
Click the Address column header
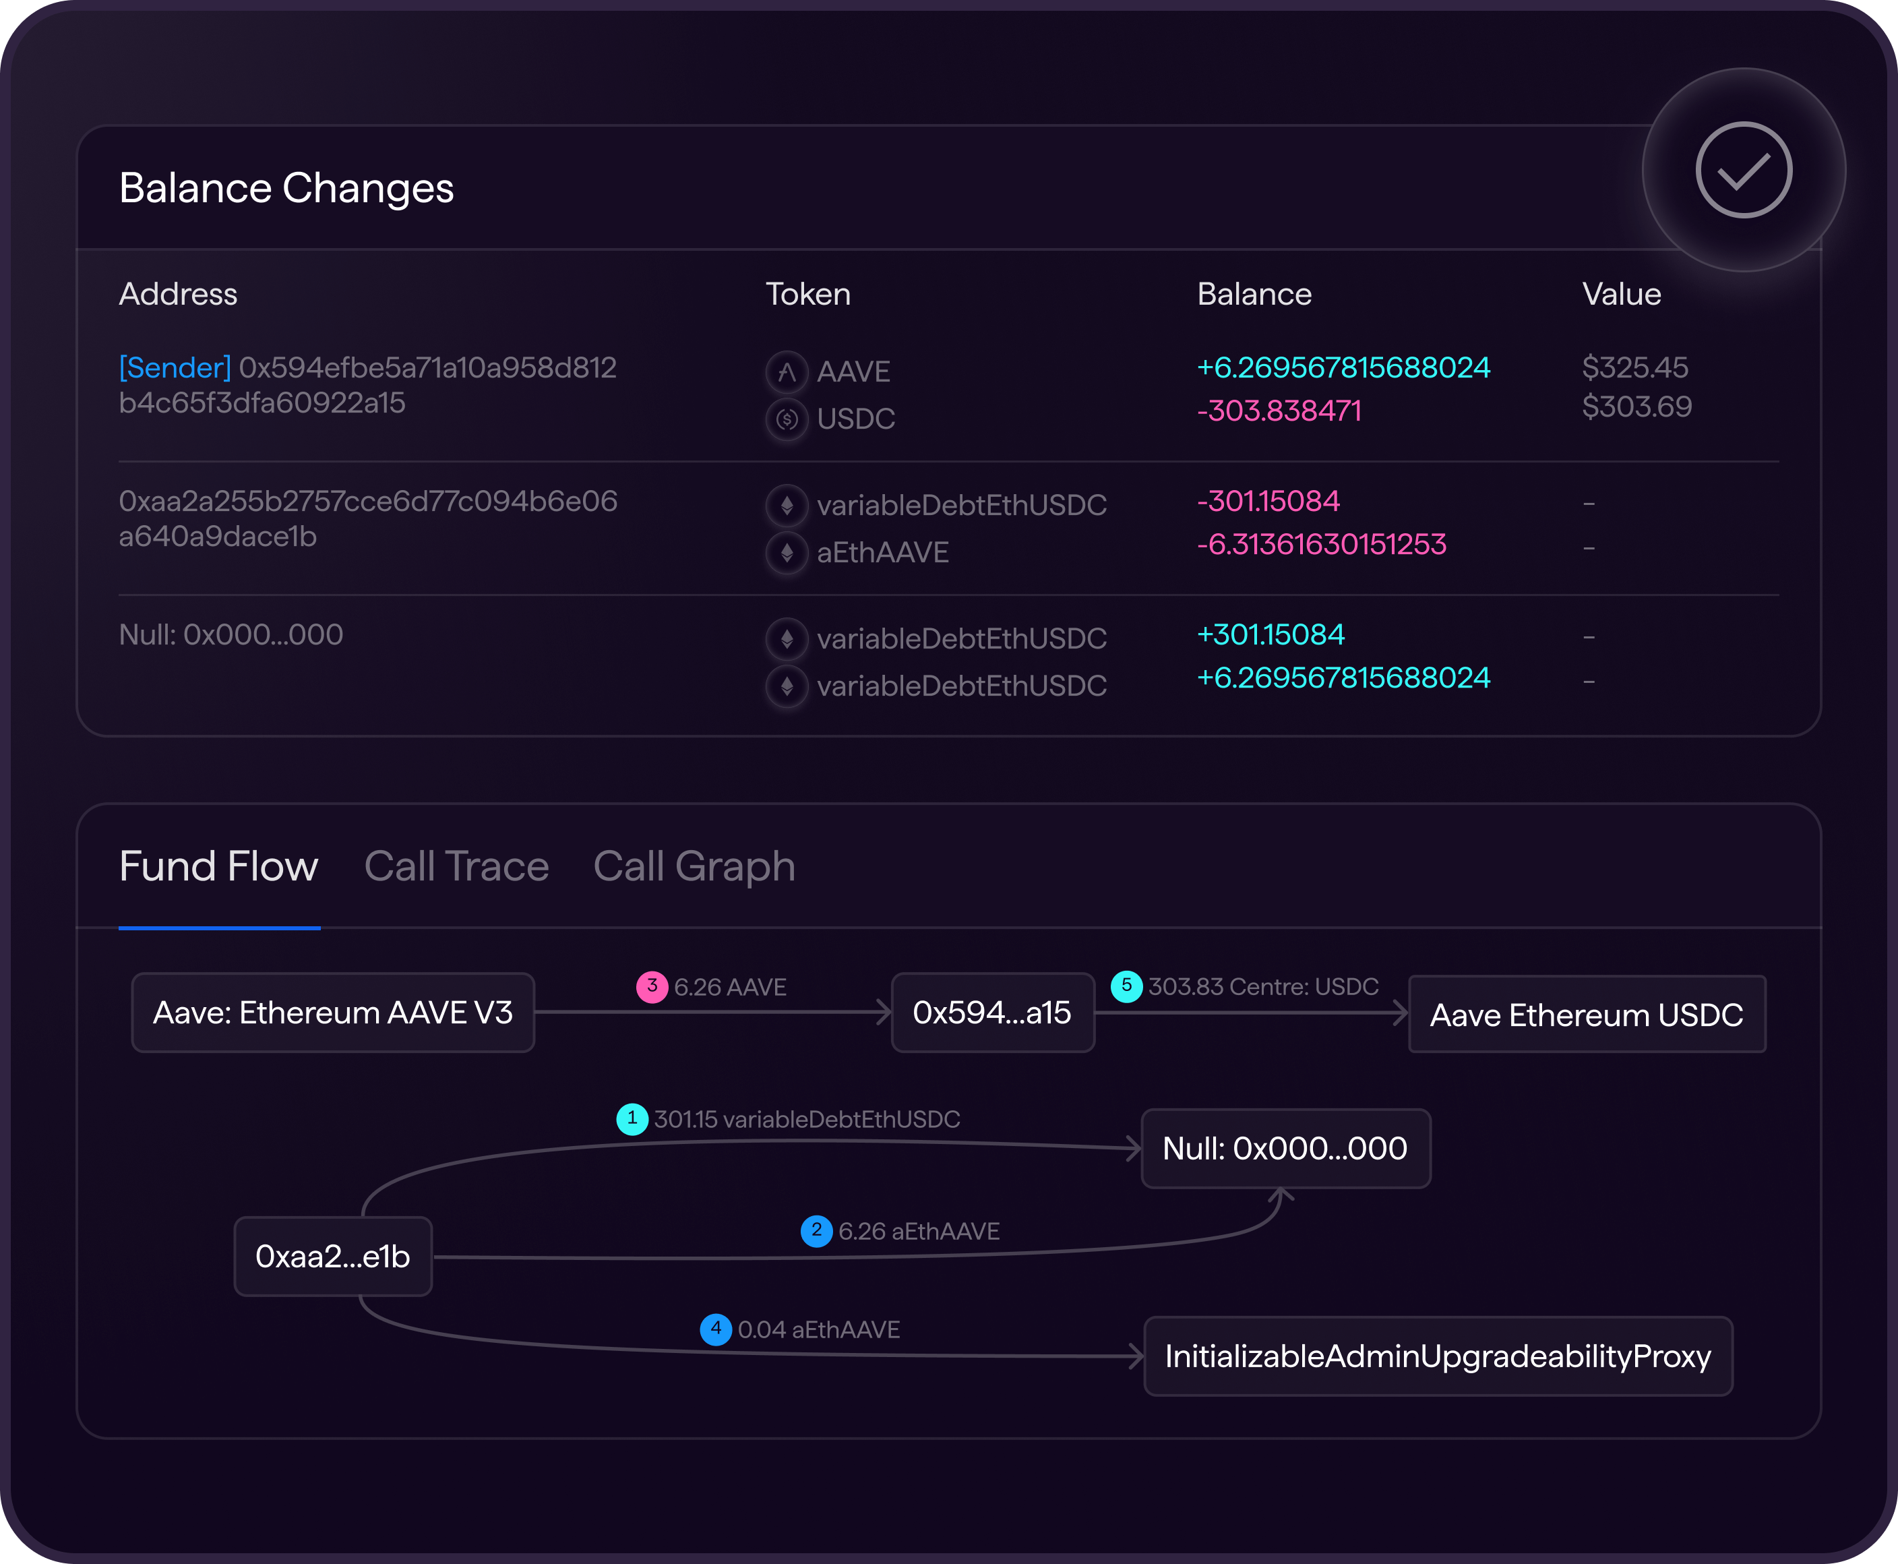coord(179,294)
